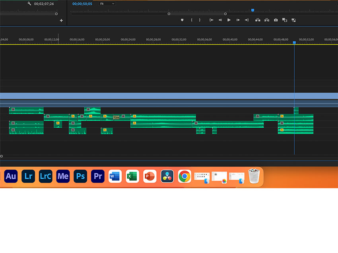Open Adobe Audition from the dock
The image size is (338, 253).
(x=11, y=176)
